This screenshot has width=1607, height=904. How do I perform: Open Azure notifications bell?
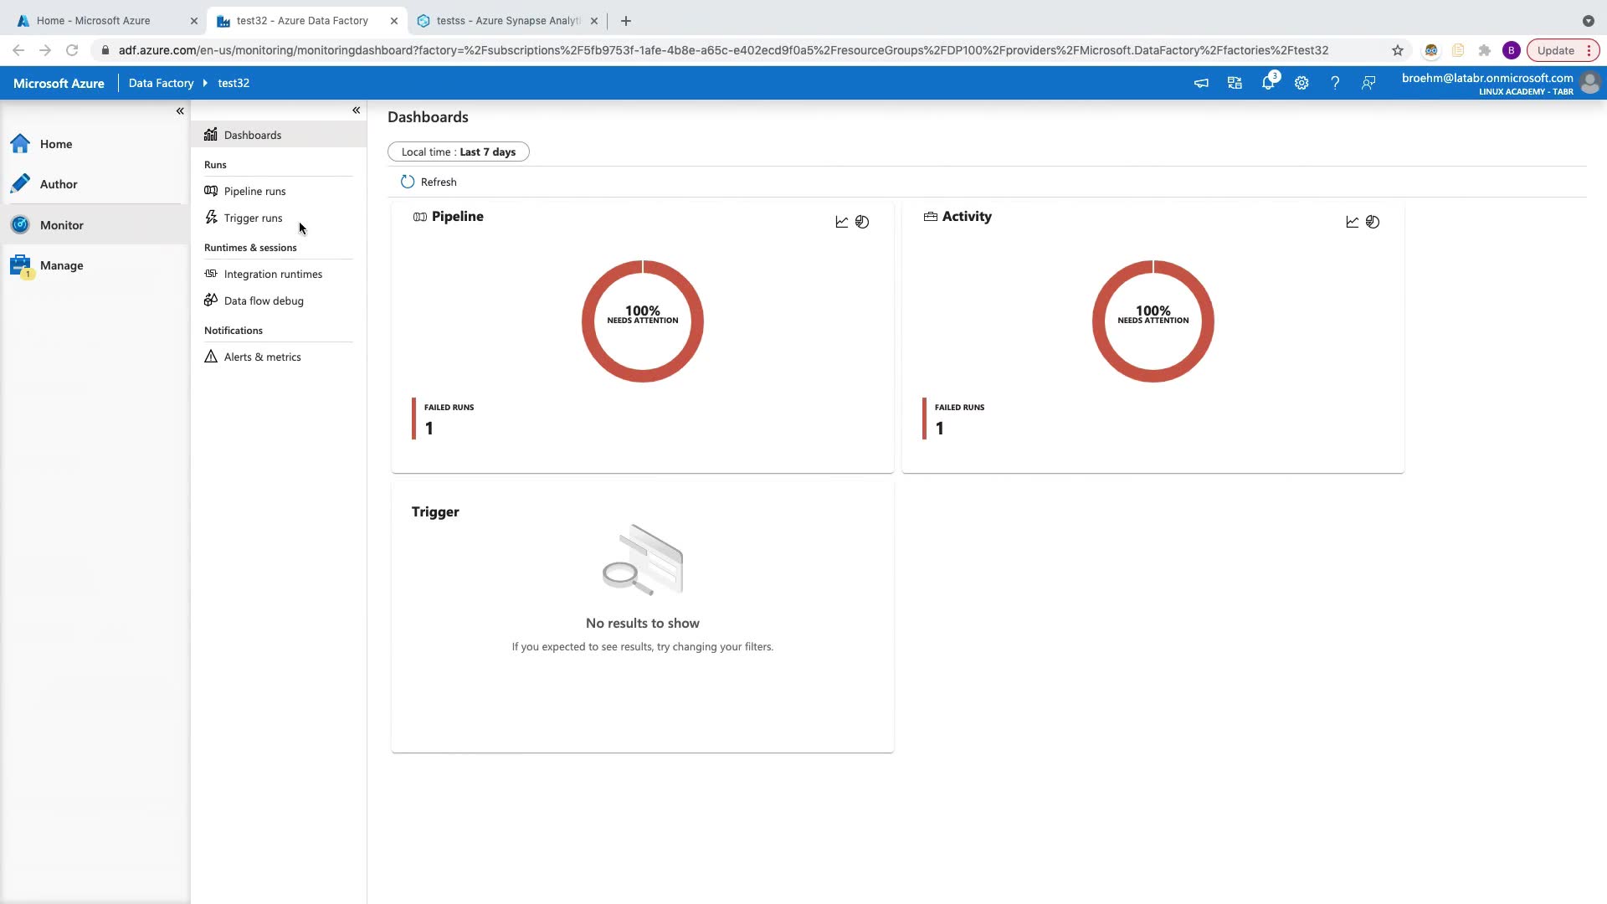coord(1268,83)
